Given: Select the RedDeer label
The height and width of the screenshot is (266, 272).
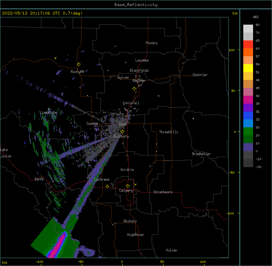Looking at the screenshot, I should click(x=139, y=81).
